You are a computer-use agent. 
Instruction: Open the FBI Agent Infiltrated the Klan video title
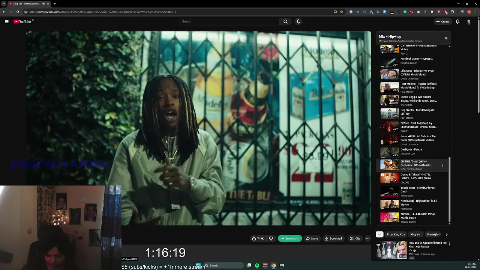click(x=427, y=244)
